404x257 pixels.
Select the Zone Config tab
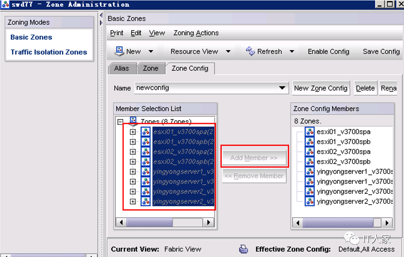coord(190,69)
